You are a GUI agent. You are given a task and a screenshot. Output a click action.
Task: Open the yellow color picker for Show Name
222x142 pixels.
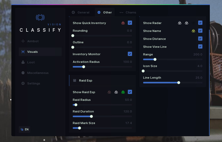(x=193, y=31)
